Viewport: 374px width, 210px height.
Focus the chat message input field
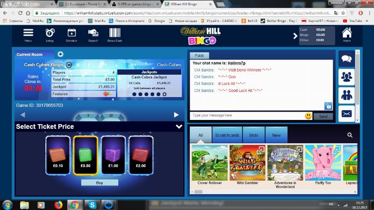click(247, 115)
